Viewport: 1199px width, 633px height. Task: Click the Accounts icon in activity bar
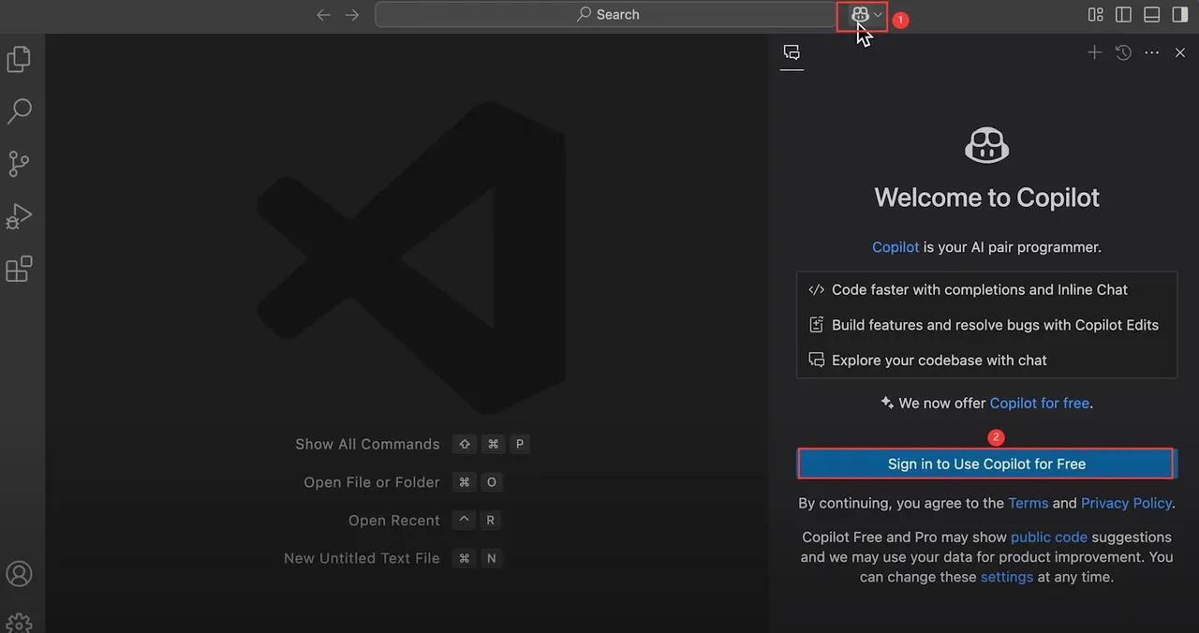[x=19, y=574]
